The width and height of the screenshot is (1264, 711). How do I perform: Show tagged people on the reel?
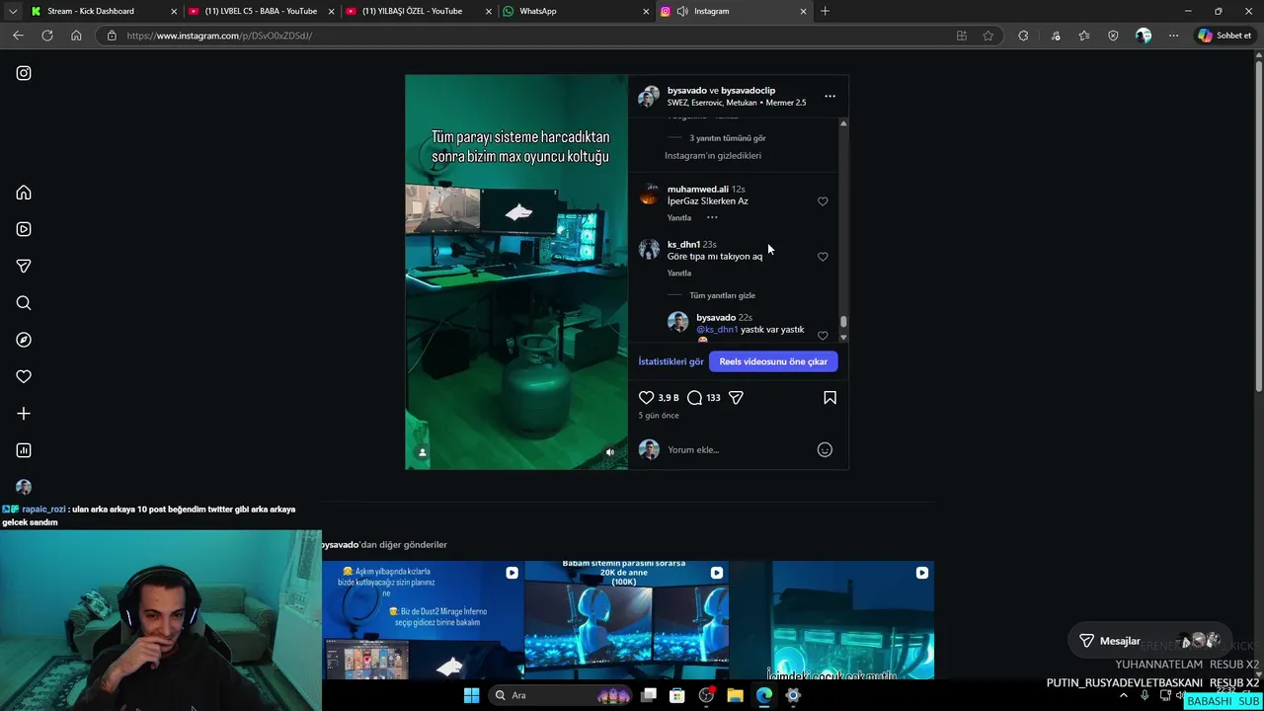pos(422,452)
